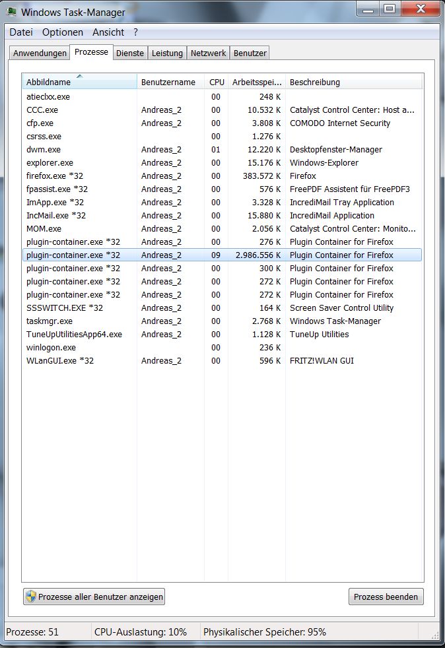Sort by CPU column header
The height and width of the screenshot is (648, 445).
[217, 82]
